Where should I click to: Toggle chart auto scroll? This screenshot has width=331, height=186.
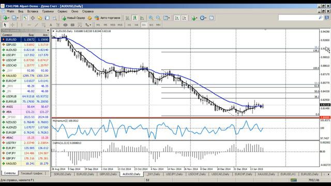[177, 18]
